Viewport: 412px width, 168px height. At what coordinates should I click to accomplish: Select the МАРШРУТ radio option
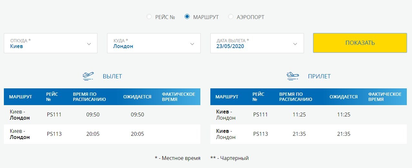coord(187,17)
